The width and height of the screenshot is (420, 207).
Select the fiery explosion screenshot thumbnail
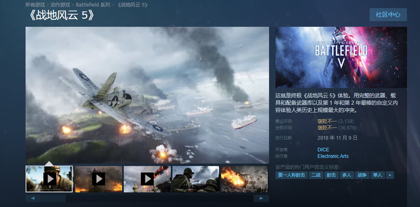coord(244,178)
